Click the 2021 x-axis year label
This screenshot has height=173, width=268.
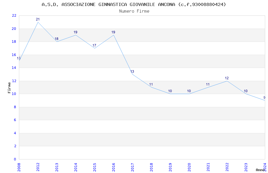point(208,167)
